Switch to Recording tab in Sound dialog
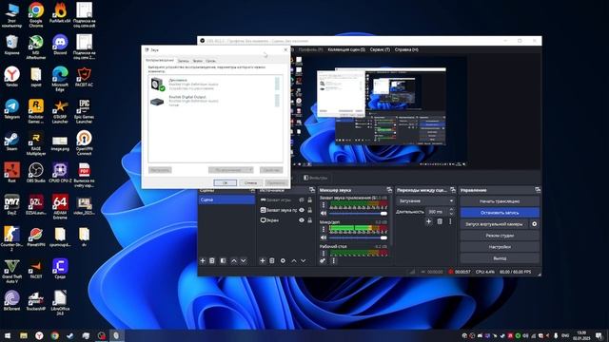 tap(183, 61)
